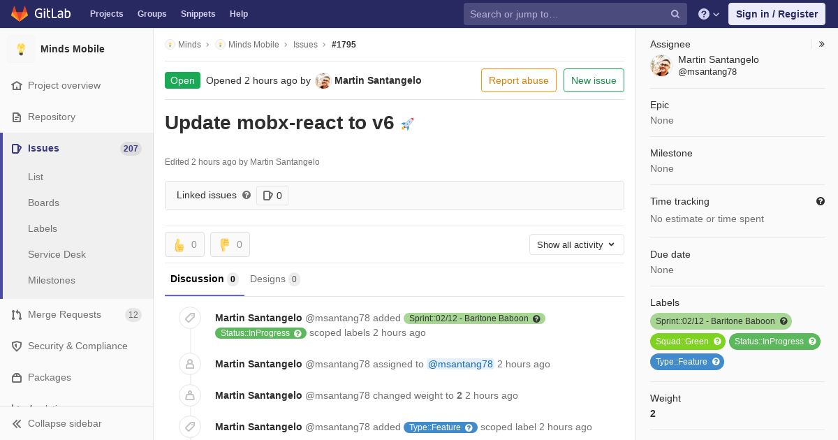Click the New issue button
This screenshot has height=440, width=838.
click(x=594, y=80)
